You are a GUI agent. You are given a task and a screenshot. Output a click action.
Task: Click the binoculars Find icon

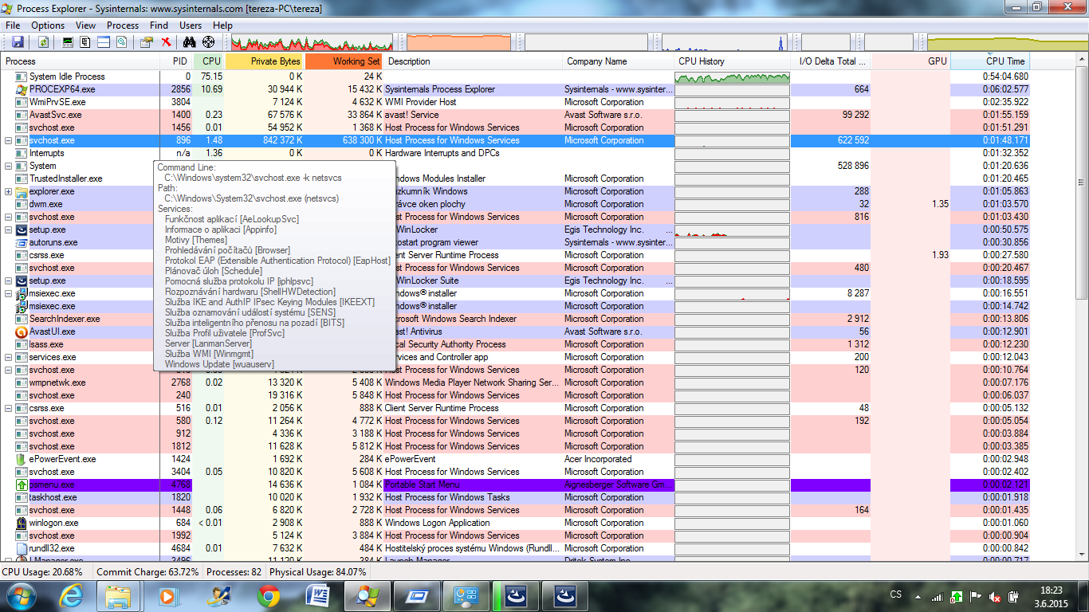pyautogui.click(x=190, y=42)
